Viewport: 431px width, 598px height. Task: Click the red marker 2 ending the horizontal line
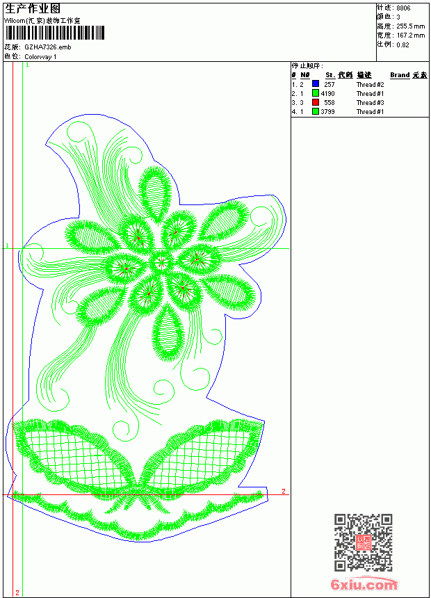(284, 491)
